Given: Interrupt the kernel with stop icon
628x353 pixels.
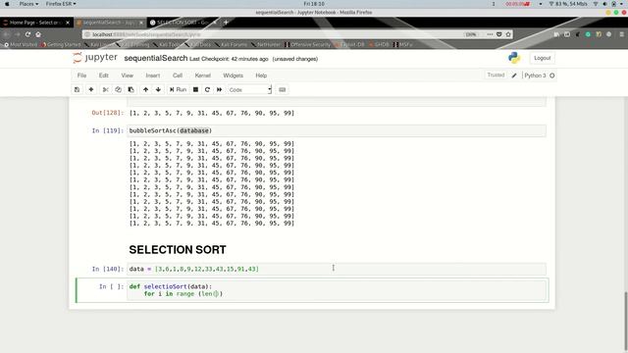Looking at the screenshot, I should (195, 89).
